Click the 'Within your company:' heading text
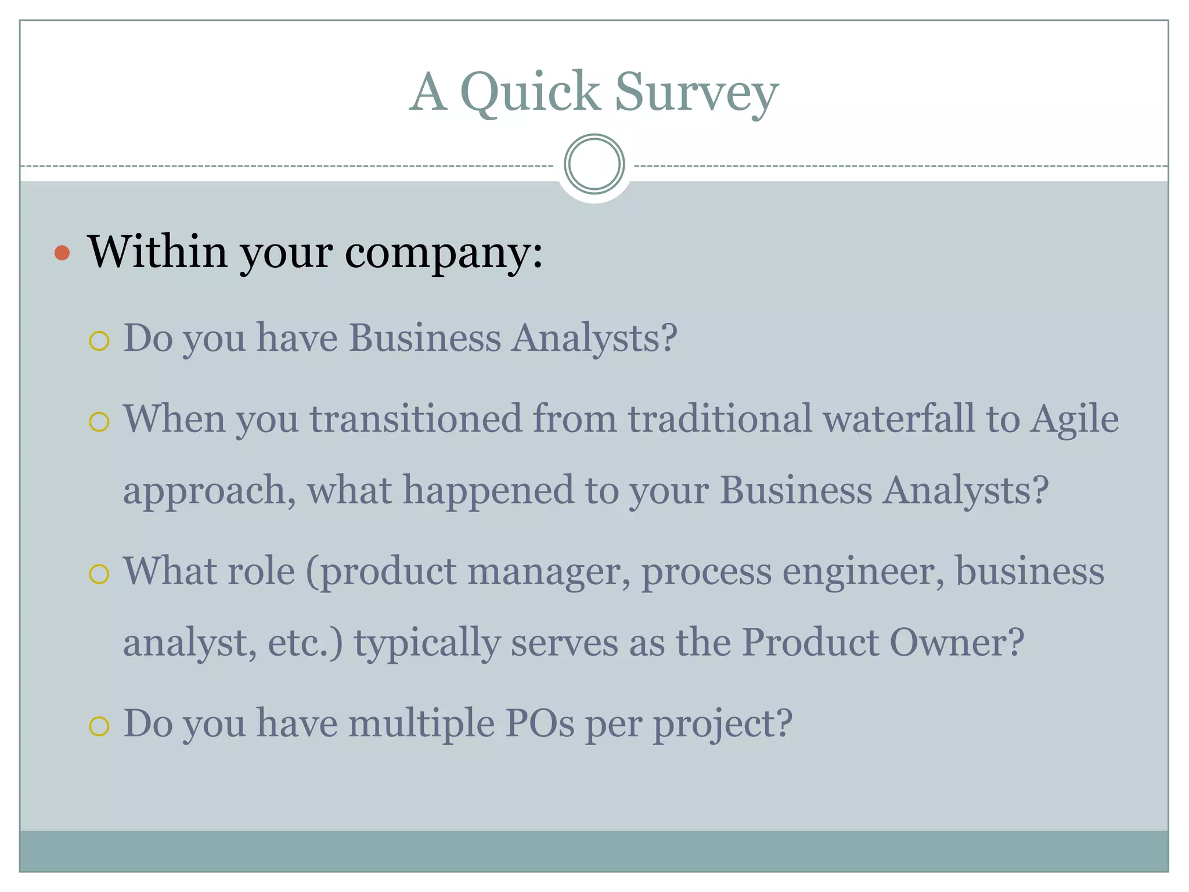The width and height of the screenshot is (1189, 892). click(315, 252)
